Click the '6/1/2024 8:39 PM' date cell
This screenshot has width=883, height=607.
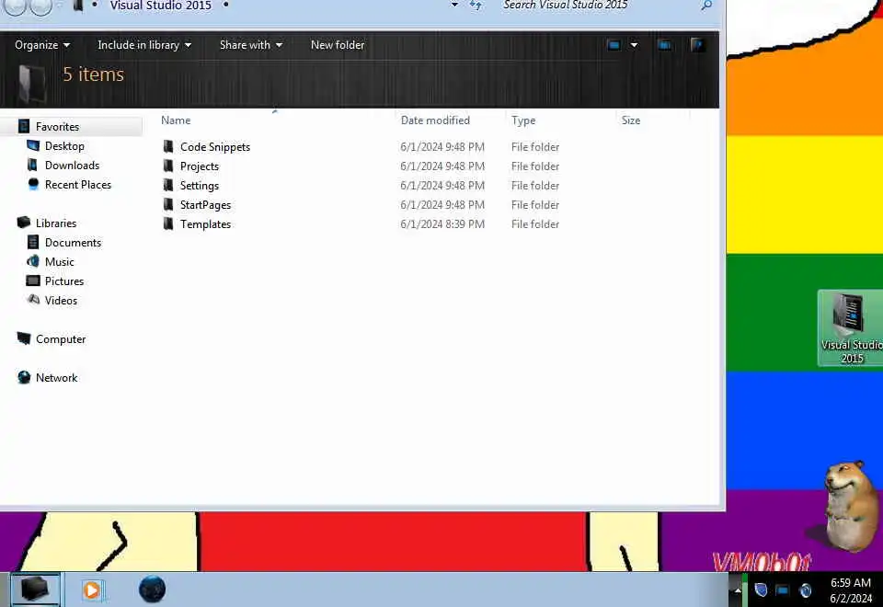point(442,223)
